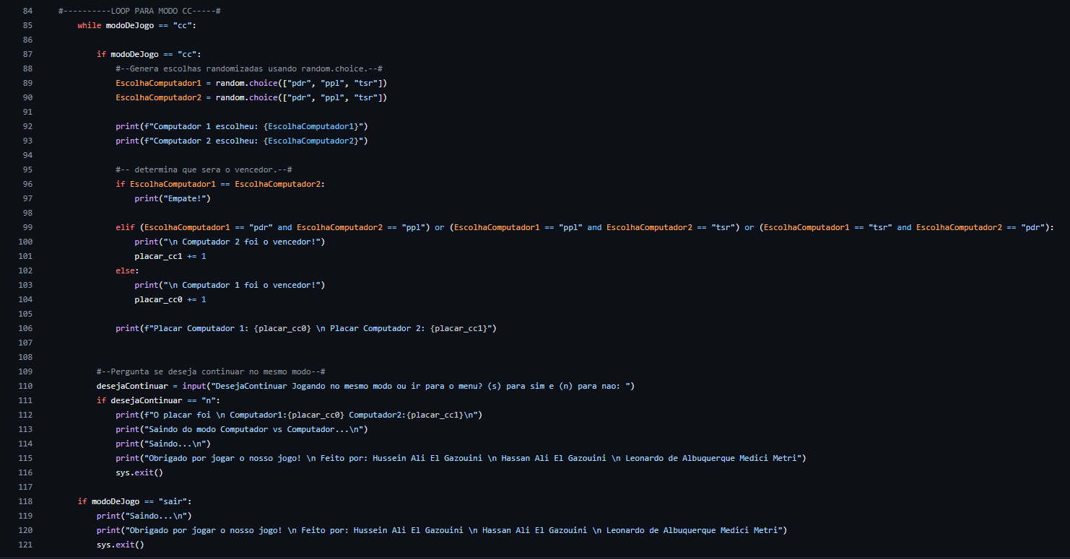Click line number 121 in the gutter
The height and width of the screenshot is (559, 1070).
pos(27,545)
